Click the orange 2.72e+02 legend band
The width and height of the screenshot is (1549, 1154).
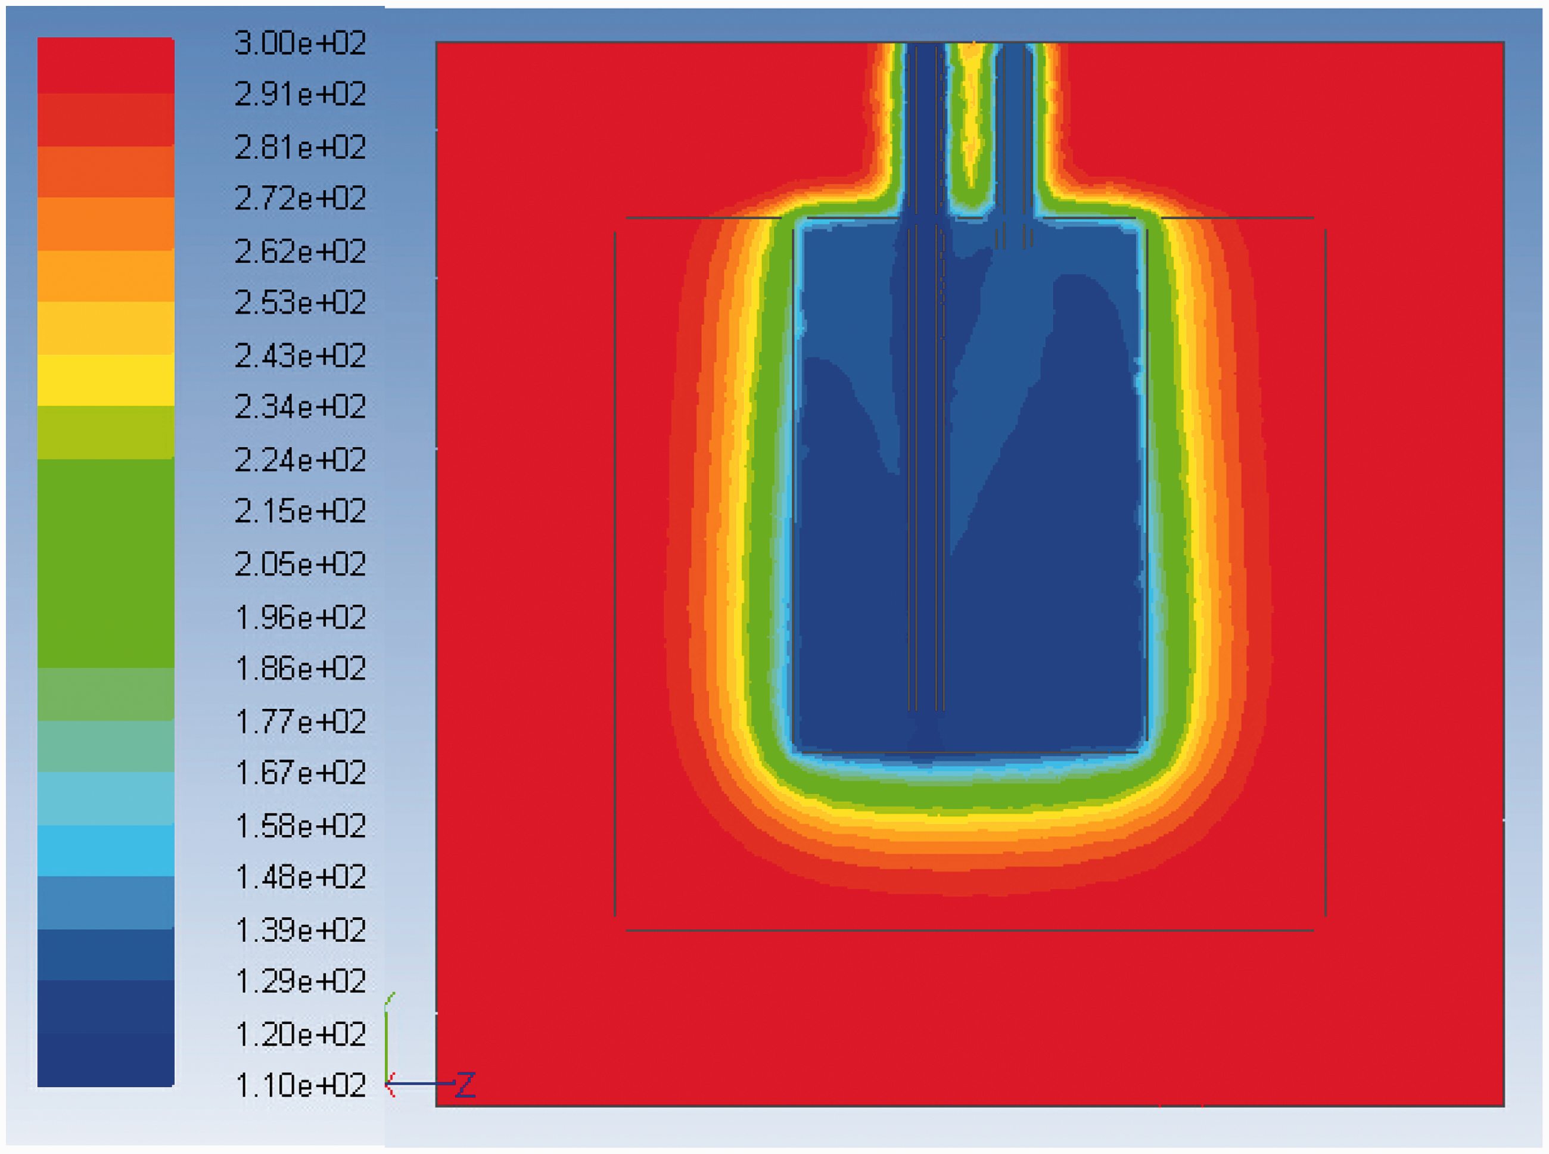tap(105, 223)
